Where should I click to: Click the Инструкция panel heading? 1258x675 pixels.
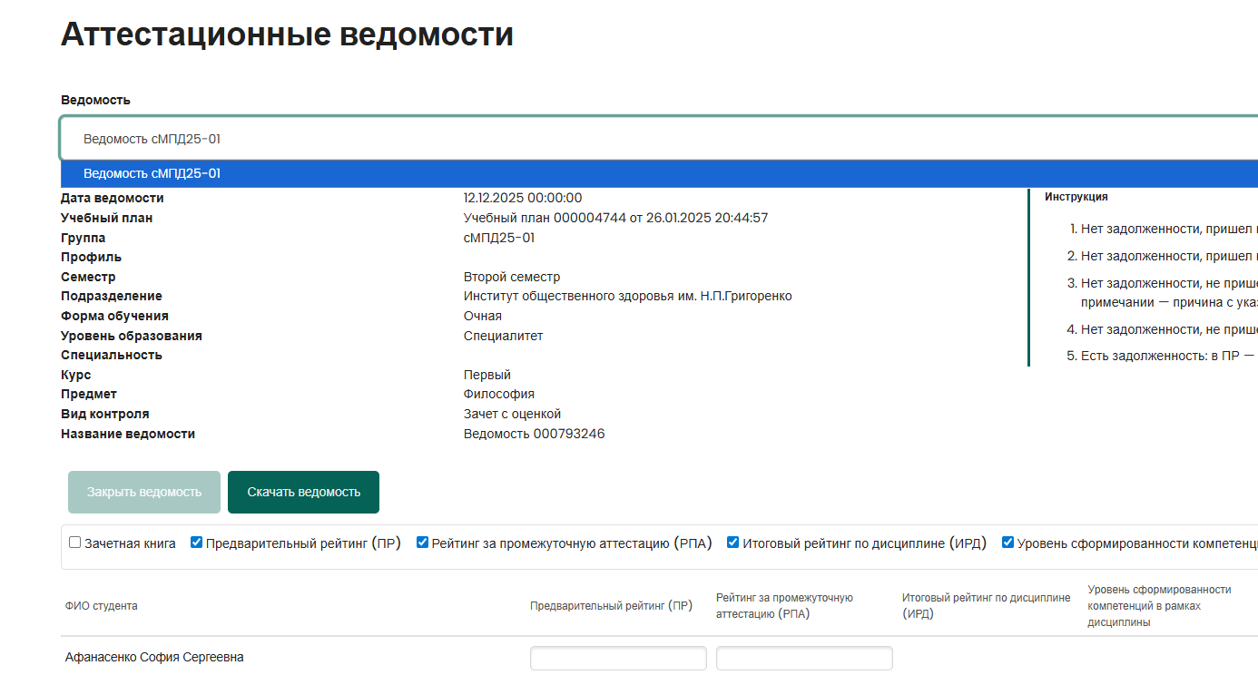(x=1076, y=197)
